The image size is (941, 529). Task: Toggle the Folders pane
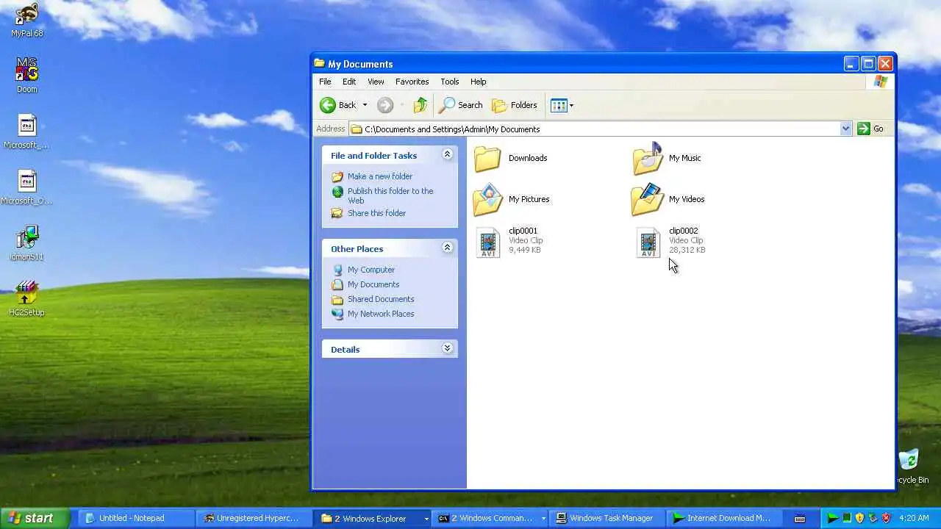point(515,105)
